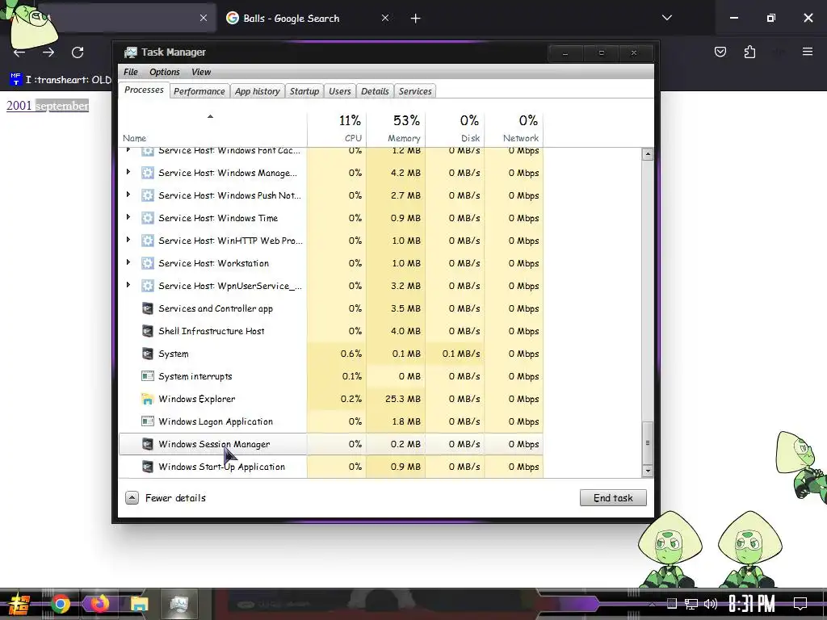This screenshot has height=620, width=827.
Task: Open Firefox extensions puzzle icon
Action: click(x=749, y=52)
